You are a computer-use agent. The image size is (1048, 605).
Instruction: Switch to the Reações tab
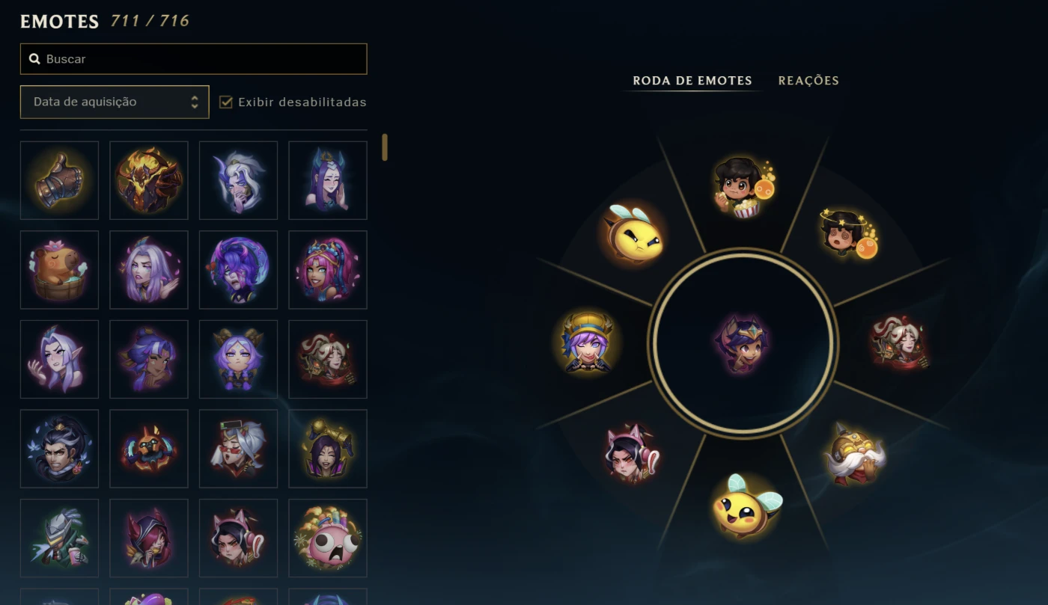(808, 81)
